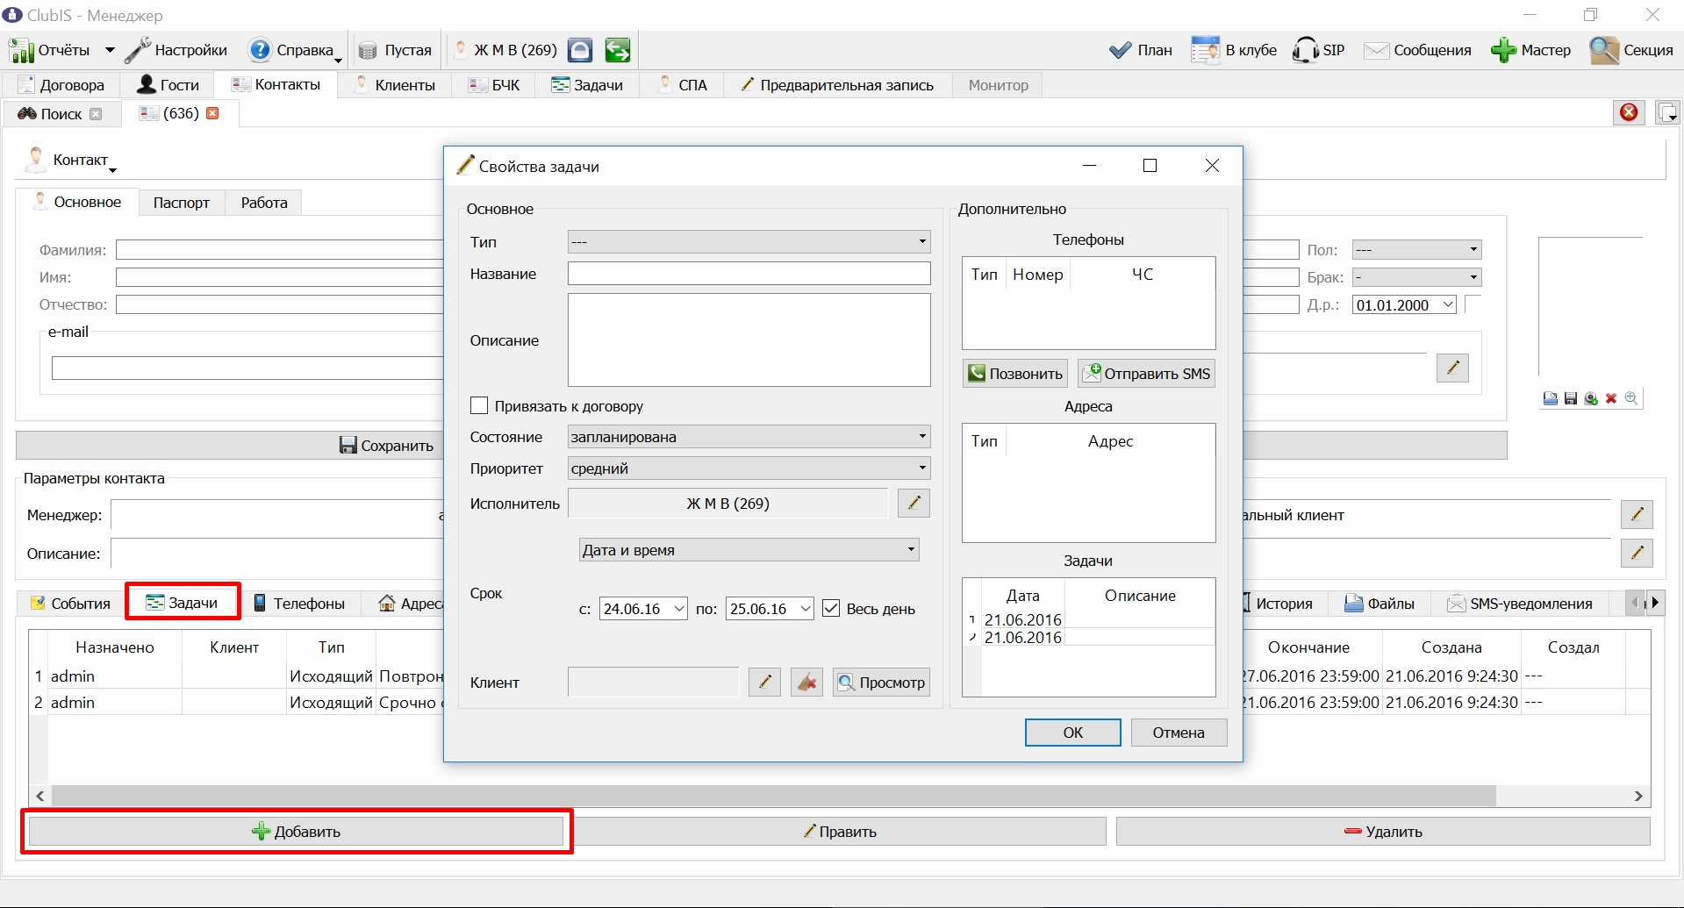Open the Паспорт tab
The width and height of the screenshot is (1684, 908).
point(181,203)
